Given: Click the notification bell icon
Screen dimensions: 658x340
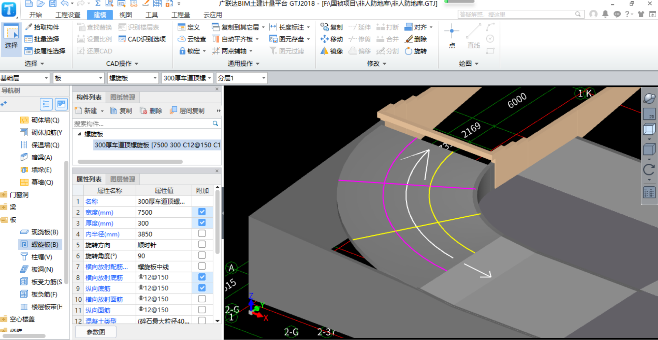Looking at the screenshot, I should click(x=605, y=14).
